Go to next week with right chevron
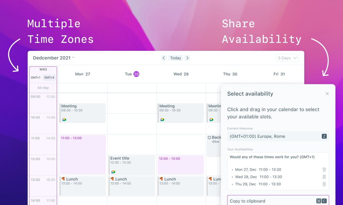The width and height of the screenshot is (343, 205). [187, 58]
